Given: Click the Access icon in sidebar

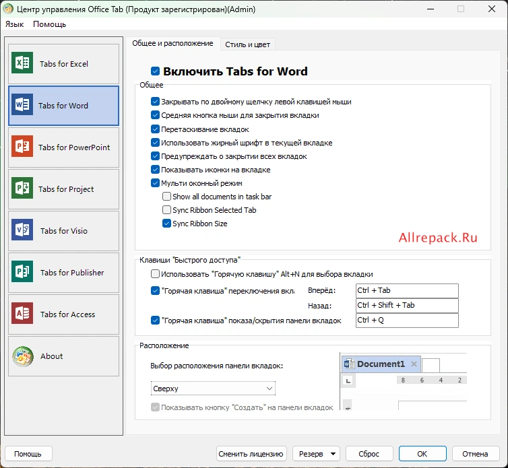Looking at the screenshot, I should click(x=22, y=314).
